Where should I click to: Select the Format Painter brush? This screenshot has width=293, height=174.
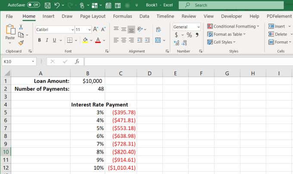point(21,43)
